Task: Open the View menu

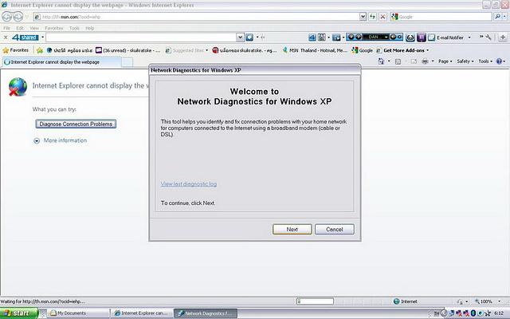Action: [x=34, y=28]
